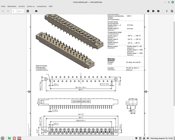The image size is (175, 140).
Task: Click the 'Current rating/' label
Action: tap(113, 22)
